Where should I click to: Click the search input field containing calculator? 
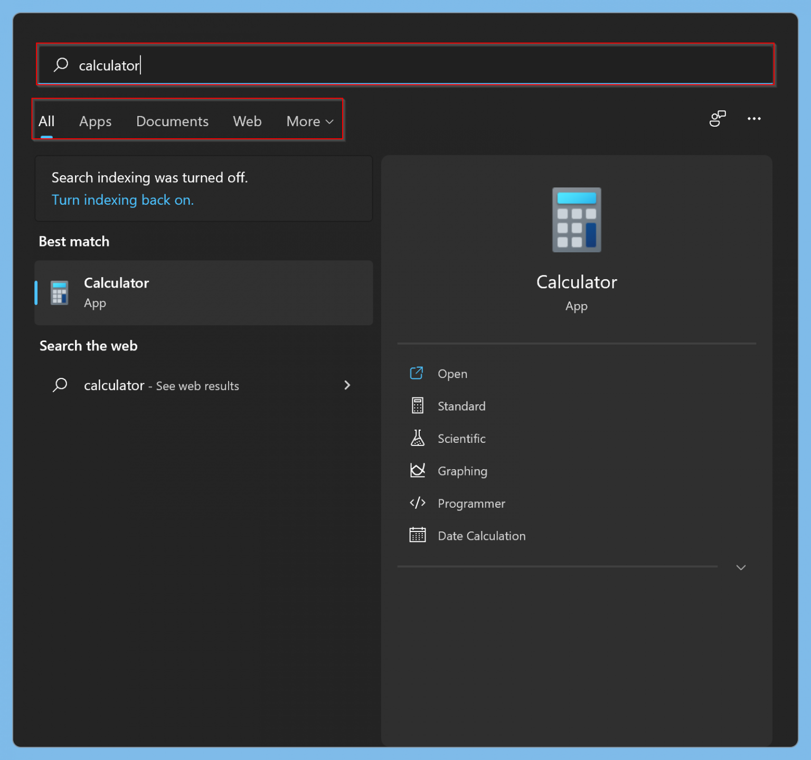click(x=405, y=65)
